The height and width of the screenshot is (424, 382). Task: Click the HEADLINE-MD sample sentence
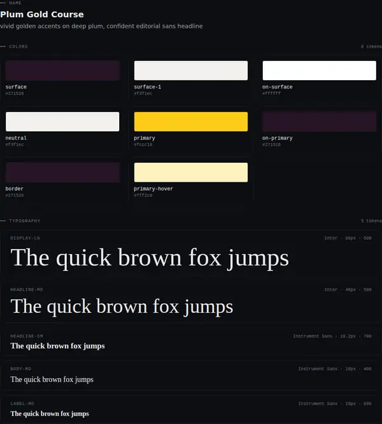pos(122,307)
